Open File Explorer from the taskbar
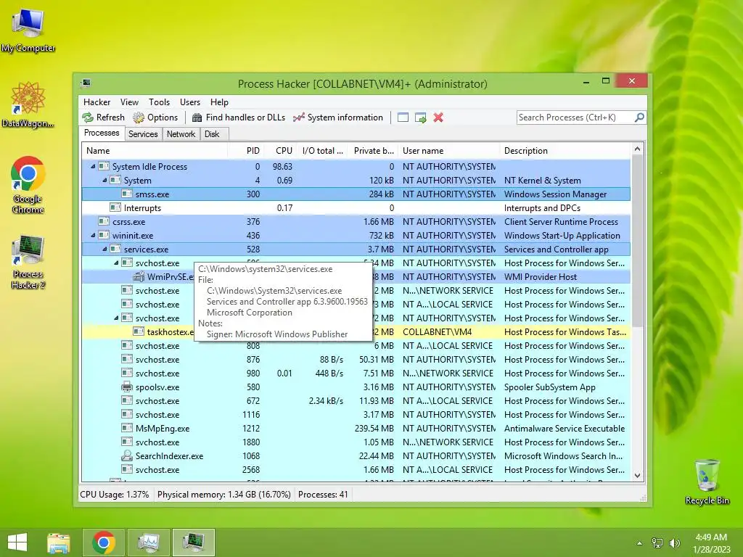This screenshot has width=743, height=557. pos(58,542)
